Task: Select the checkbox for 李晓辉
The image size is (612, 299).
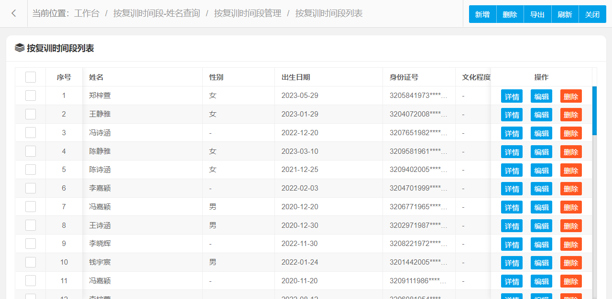Action: tap(31, 244)
